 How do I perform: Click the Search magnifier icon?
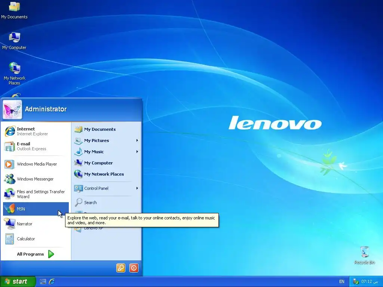pos(79,202)
